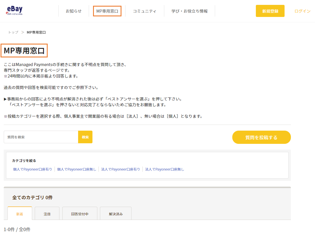
Task: Switch to the 注目 tab
Action: click(x=47, y=214)
